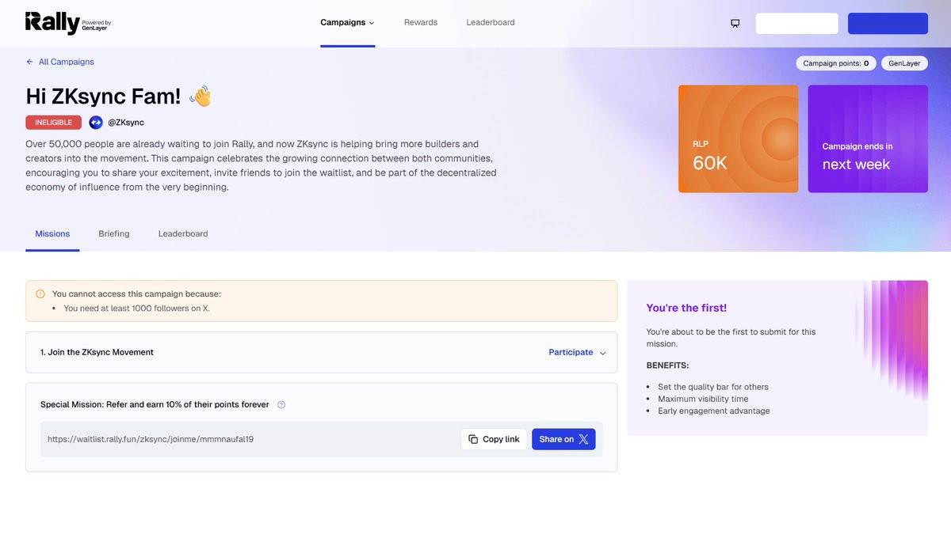Open the Rewards nav item
Screen dimensions: 951x534
[x=421, y=22]
